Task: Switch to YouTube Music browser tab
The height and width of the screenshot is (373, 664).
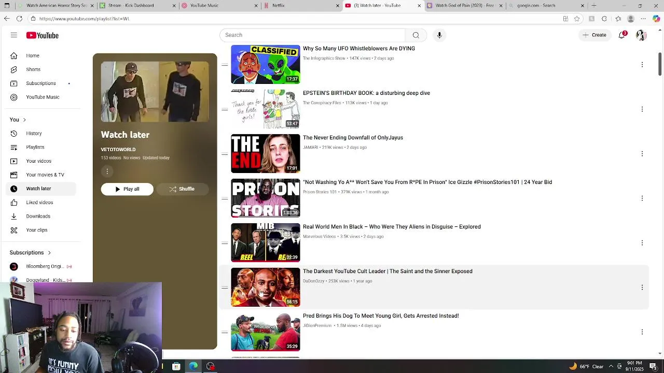Action: click(219, 6)
